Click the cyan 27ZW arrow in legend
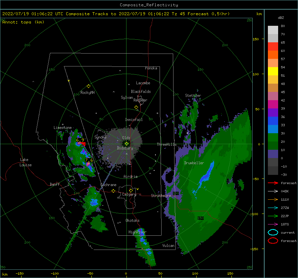Viewport: 298px width, 278px height. point(273,208)
